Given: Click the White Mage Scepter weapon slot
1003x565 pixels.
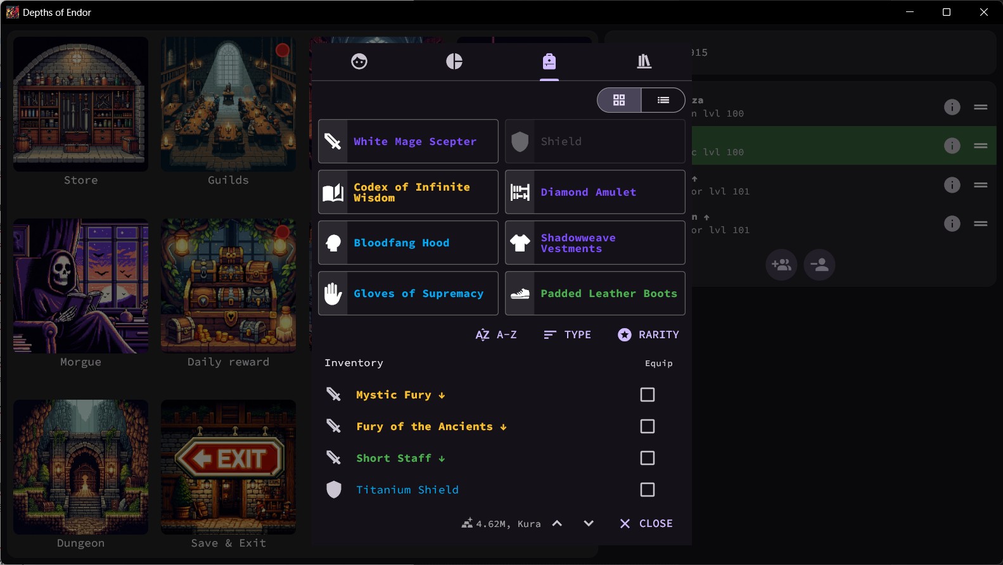Looking at the screenshot, I should click(x=408, y=141).
